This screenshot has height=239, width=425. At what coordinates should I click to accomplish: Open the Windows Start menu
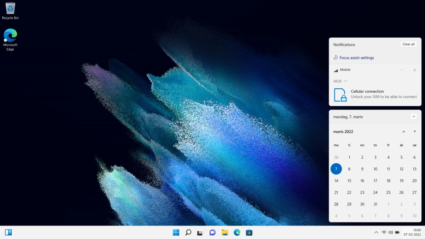(176, 232)
